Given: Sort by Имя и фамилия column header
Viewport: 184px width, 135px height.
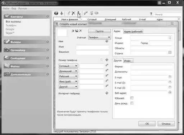Looking at the screenshot, I should coord(70,19).
